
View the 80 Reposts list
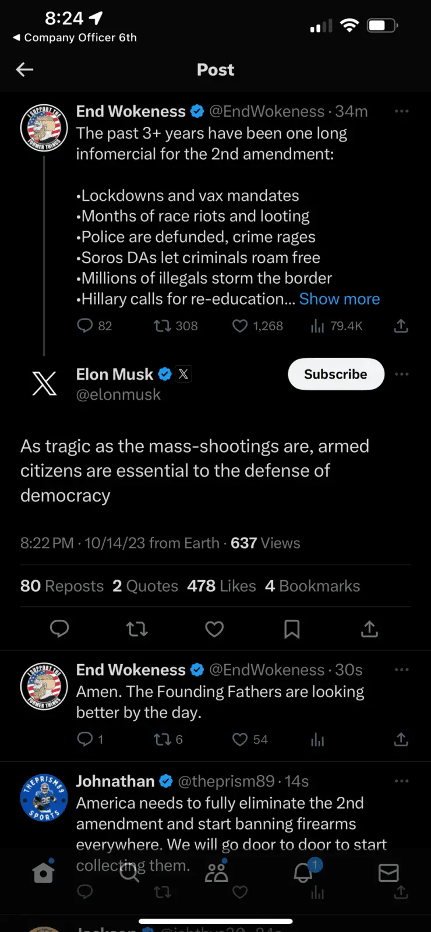point(62,586)
